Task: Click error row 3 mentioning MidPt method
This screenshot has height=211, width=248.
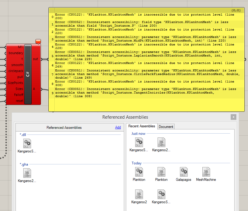Action: pos(147,39)
